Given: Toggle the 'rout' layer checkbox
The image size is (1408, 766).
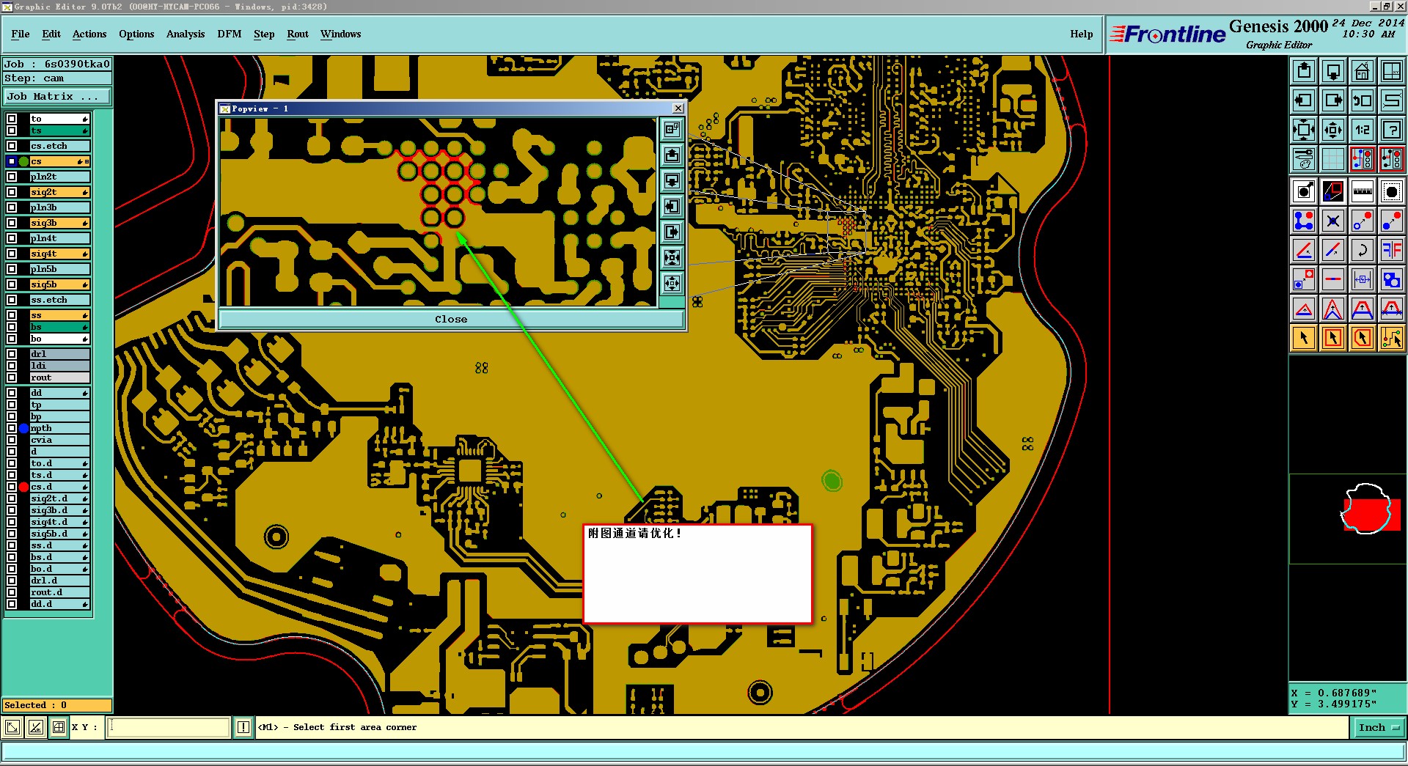Looking at the screenshot, I should [x=12, y=378].
